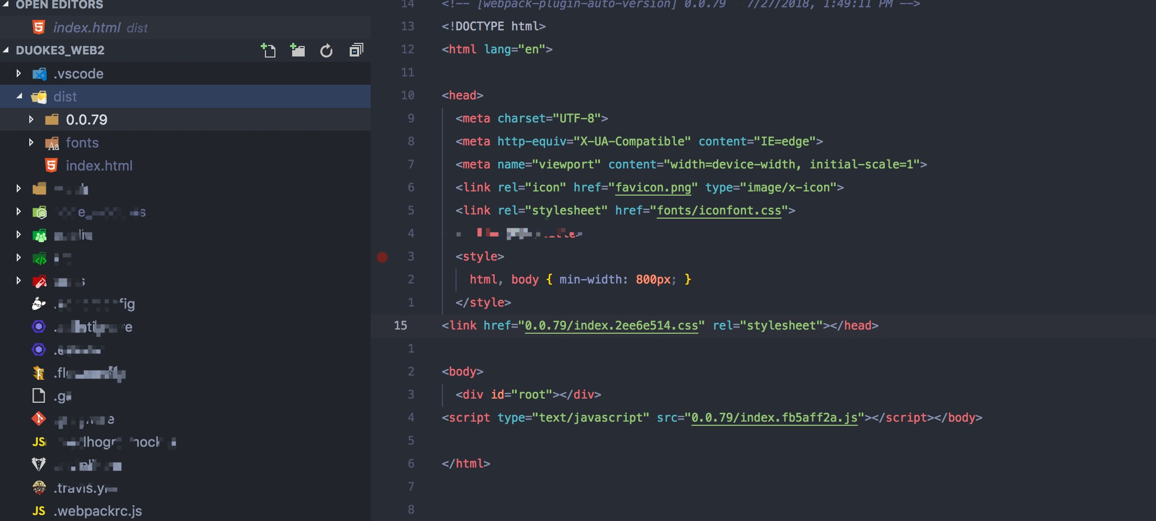Follow the favicon.png href link
Screen dimensions: 1156x521
click(x=653, y=187)
